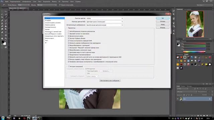Uncheck Экспорт буфера обмена option
The width and height of the screenshot is (214, 120).
(69, 38)
